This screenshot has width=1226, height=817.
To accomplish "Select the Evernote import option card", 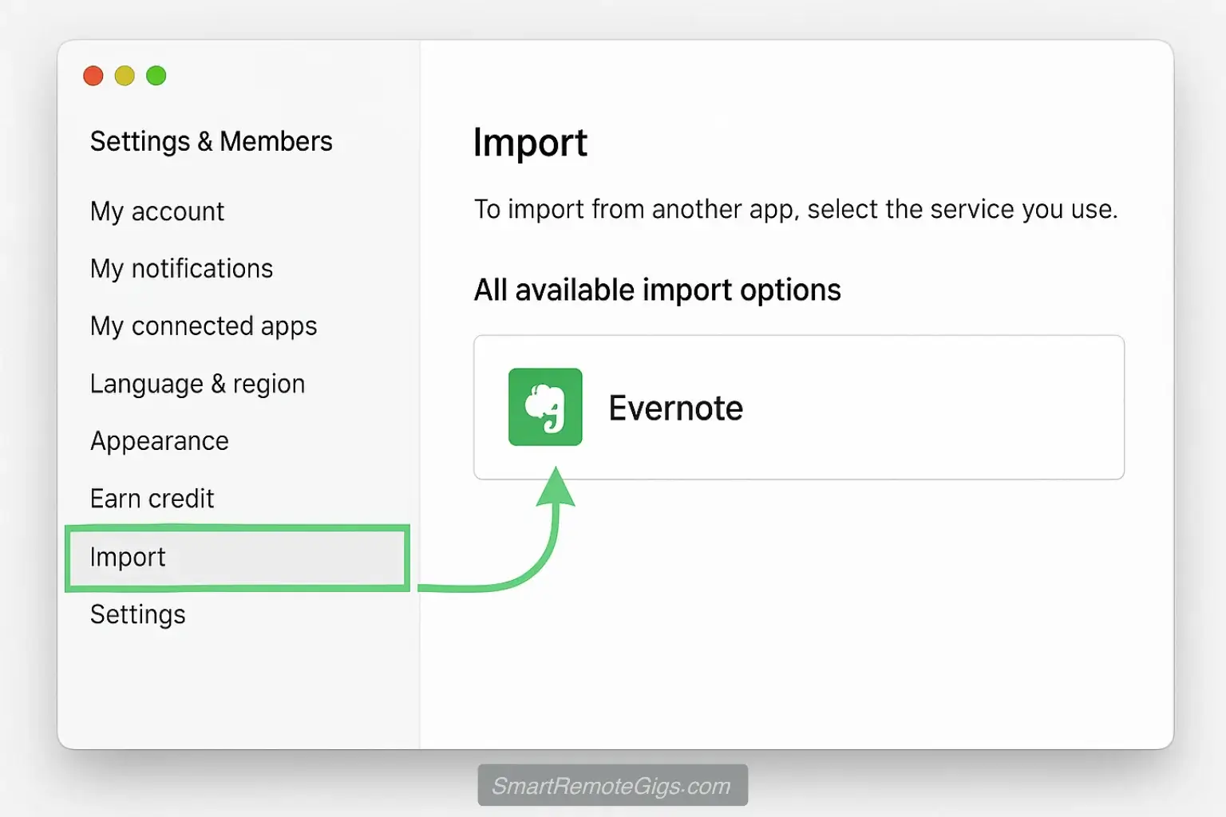I will tap(799, 407).
